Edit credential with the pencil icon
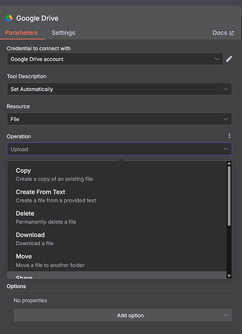Image resolution: width=242 pixels, height=334 pixels. pos(229,59)
